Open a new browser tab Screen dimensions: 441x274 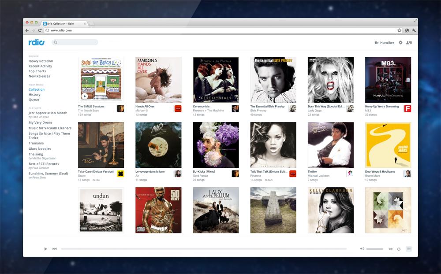pyautogui.click(x=92, y=24)
